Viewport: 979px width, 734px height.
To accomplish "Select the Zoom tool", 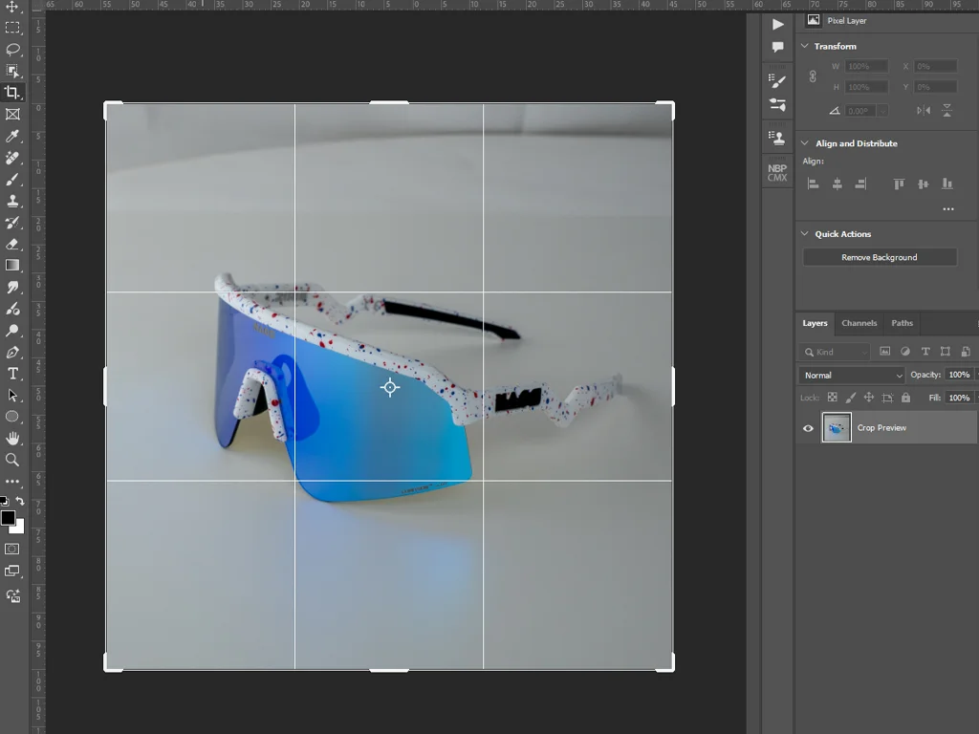I will pos(12,460).
